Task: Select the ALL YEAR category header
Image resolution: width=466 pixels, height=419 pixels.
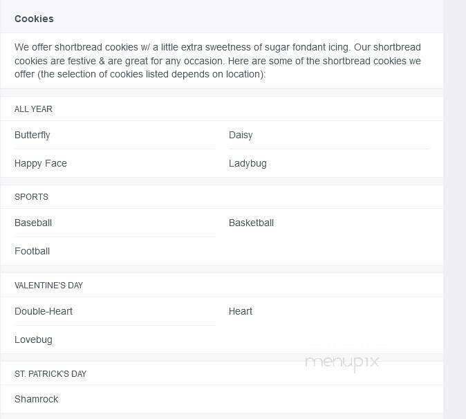Action: tap(33, 109)
